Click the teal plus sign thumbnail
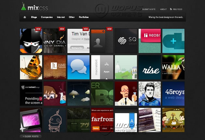The width and height of the screenshot is (205, 140). point(173,40)
